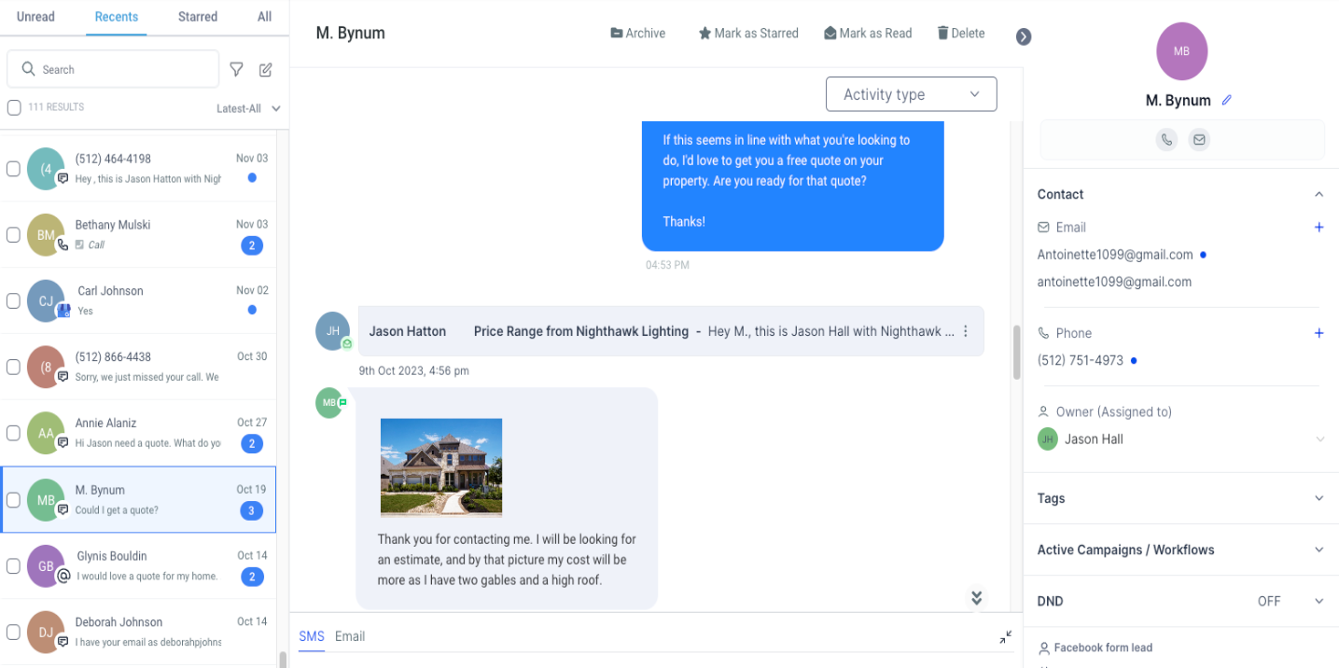
Task: Check the Bethany Mulski conversation checkbox
Action: click(x=13, y=235)
